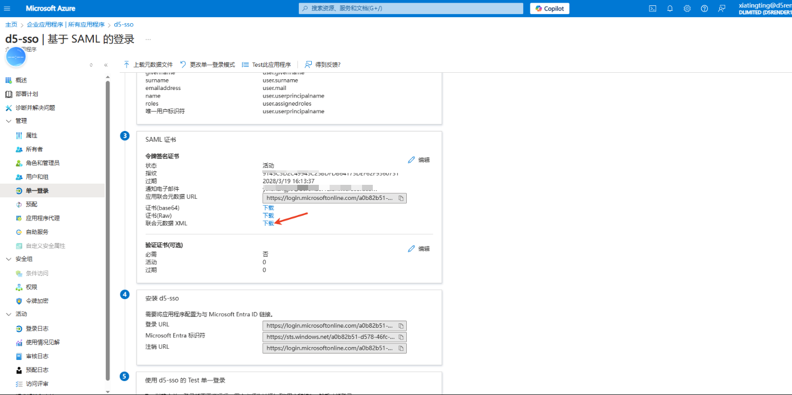Click the expand/collapse-all arrows in the sidebar

pos(91,65)
